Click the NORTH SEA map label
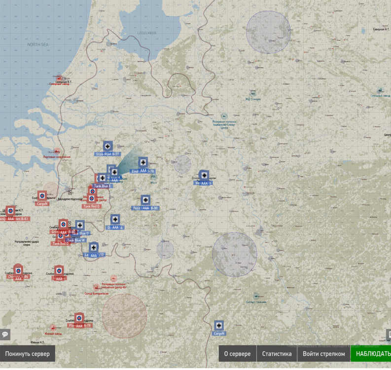The height and width of the screenshot is (370, 391). click(38, 45)
